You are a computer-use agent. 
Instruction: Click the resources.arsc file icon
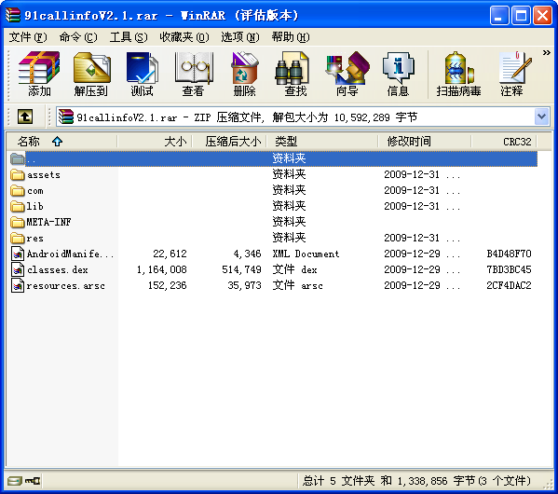18,285
